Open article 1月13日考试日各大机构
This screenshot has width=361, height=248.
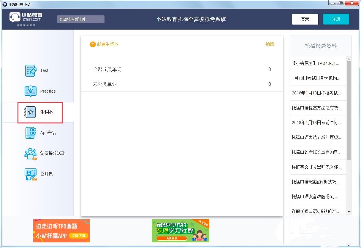tap(318, 78)
